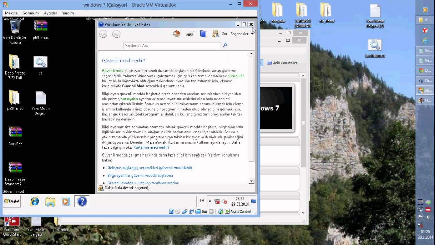The width and height of the screenshot is (435, 245).
Task: Select Yeni Metin Belgesi (2) on host desktop
Action: click(x=375, y=16)
